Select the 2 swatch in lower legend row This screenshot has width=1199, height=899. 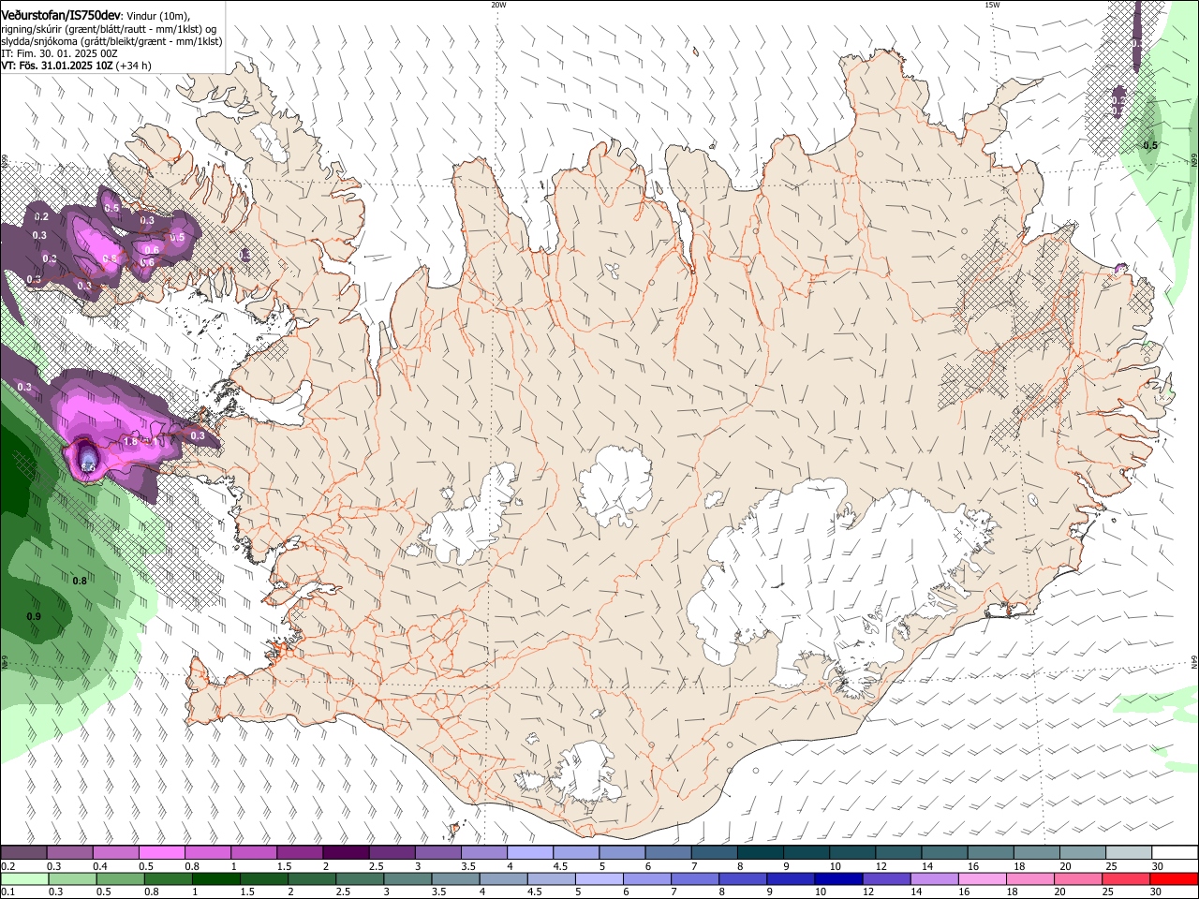pyautogui.click(x=311, y=879)
